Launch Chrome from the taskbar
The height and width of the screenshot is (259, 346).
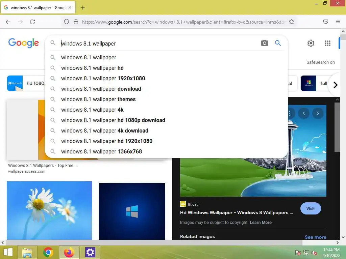point(48,252)
